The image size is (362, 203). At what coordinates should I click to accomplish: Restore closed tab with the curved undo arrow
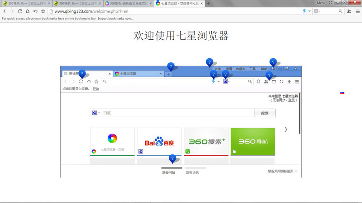point(35,11)
